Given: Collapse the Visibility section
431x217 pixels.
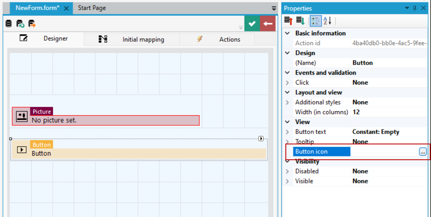Looking at the screenshot, I should coord(287,161).
